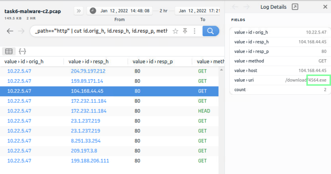Pin the current search query
Screen dimensions: 331x174
point(185,31)
